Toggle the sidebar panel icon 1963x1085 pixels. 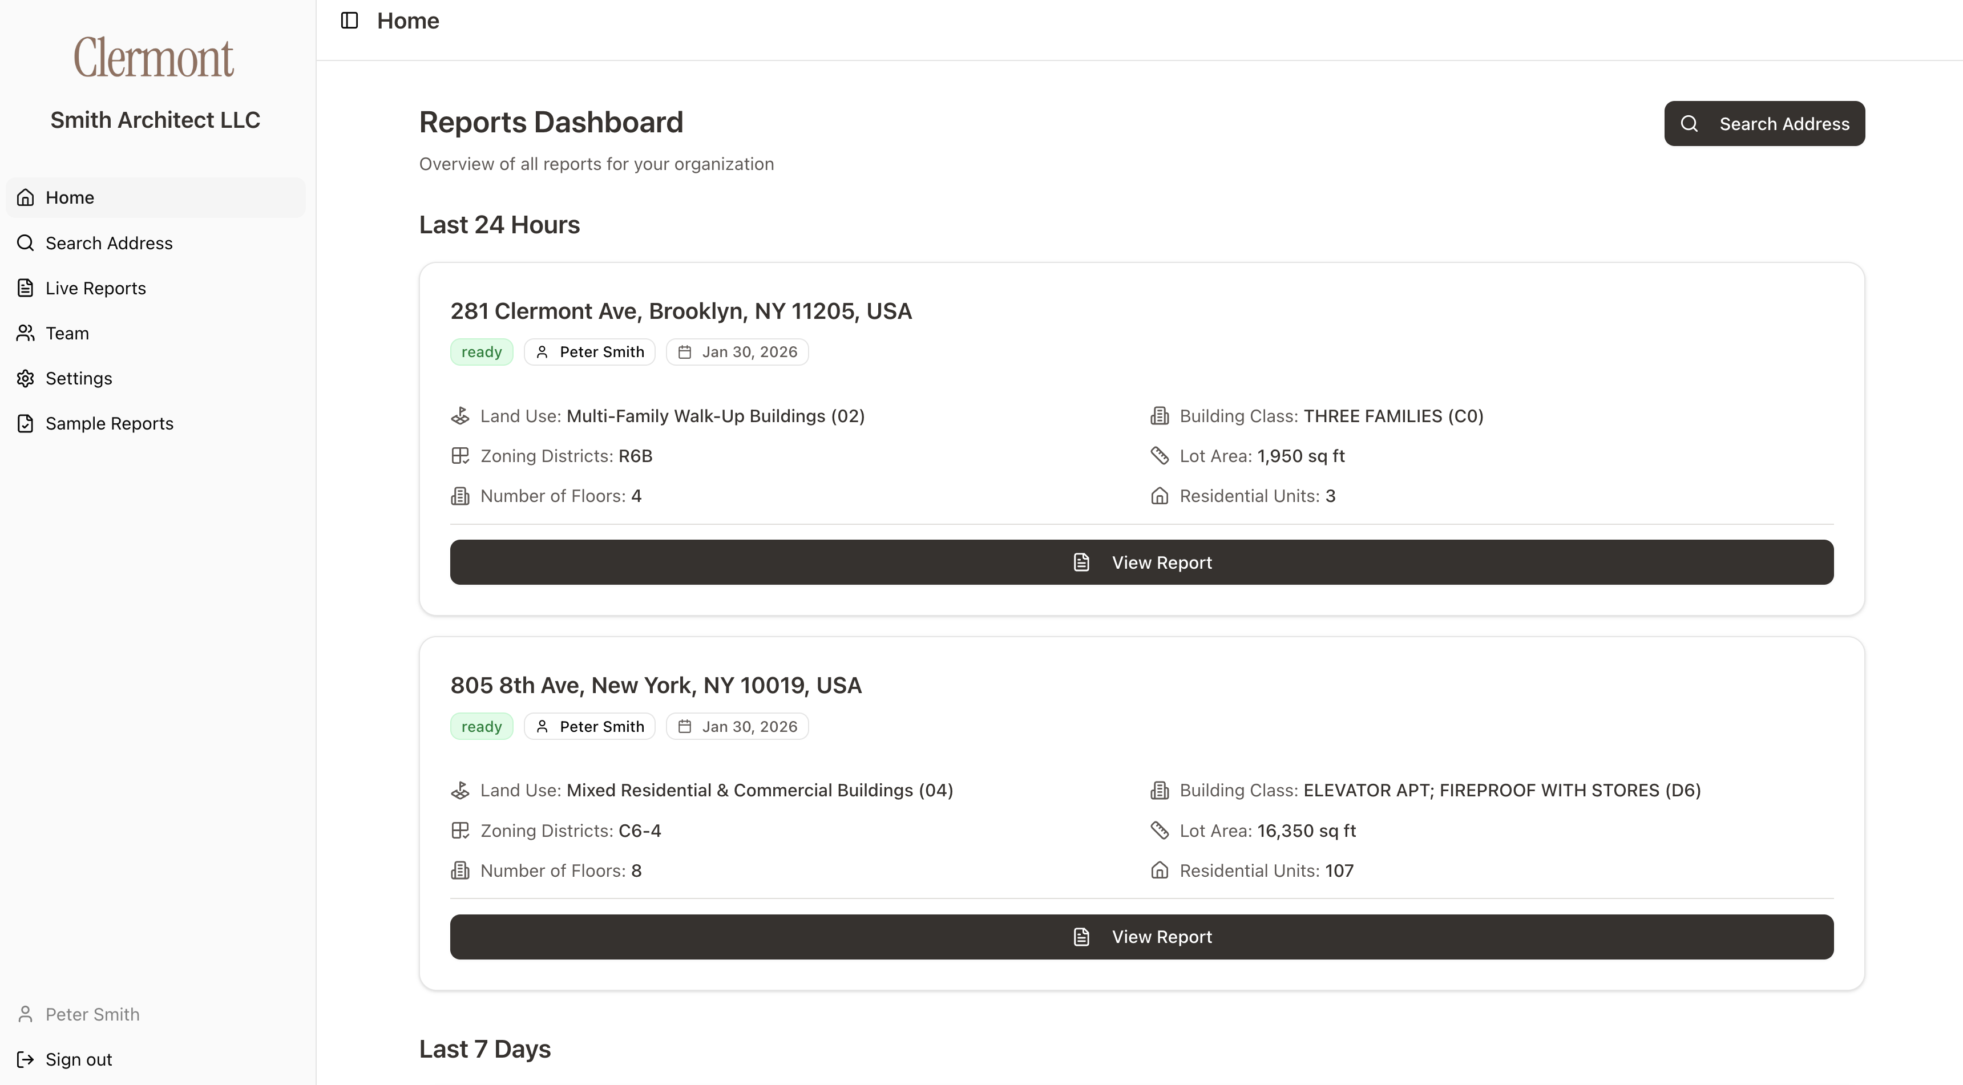tap(349, 21)
